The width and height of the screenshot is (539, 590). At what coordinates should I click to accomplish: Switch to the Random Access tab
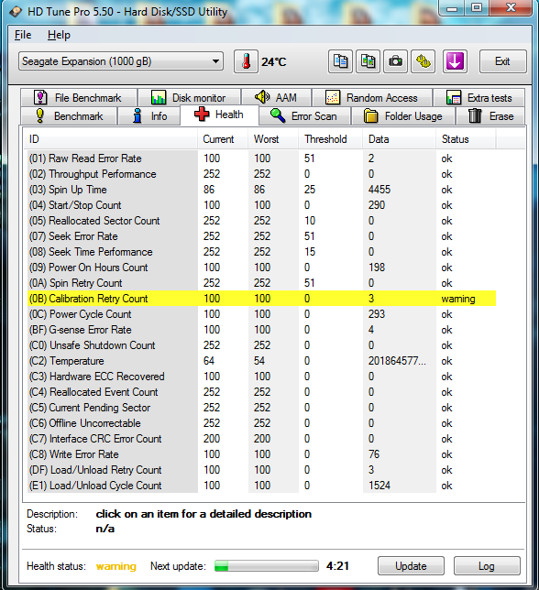tap(372, 98)
